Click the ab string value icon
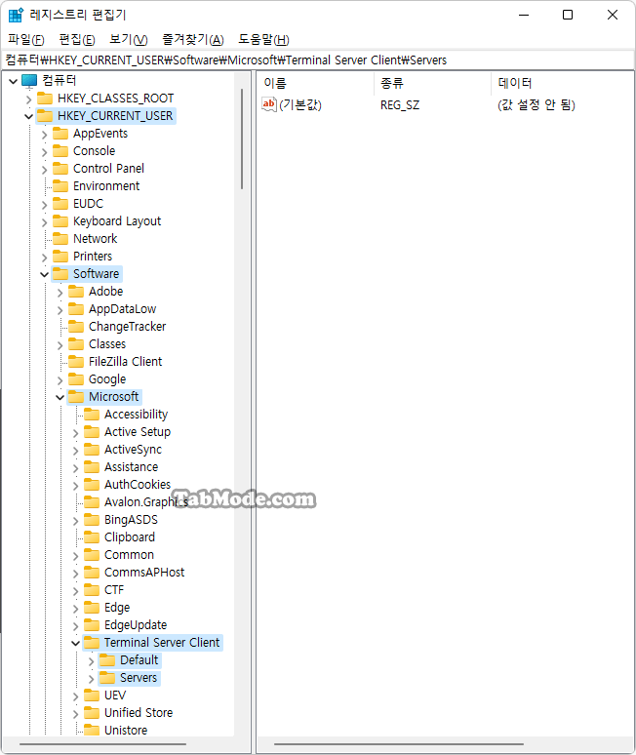The width and height of the screenshot is (636, 755). pos(268,104)
